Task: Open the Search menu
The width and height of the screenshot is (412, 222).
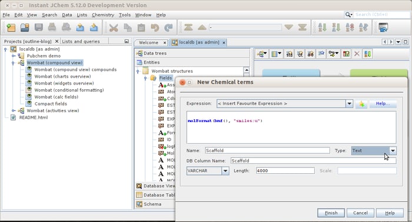Action: [49, 15]
